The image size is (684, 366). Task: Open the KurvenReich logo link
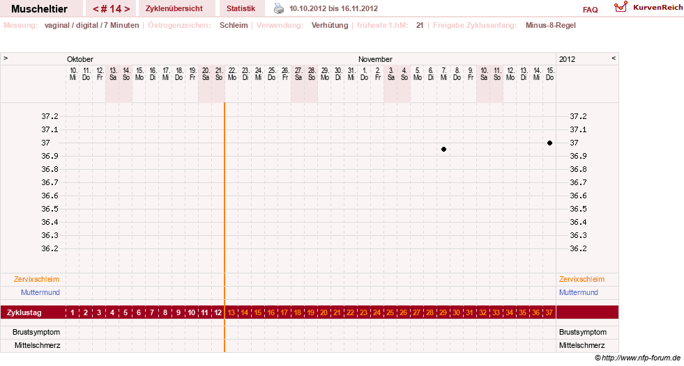(x=648, y=8)
